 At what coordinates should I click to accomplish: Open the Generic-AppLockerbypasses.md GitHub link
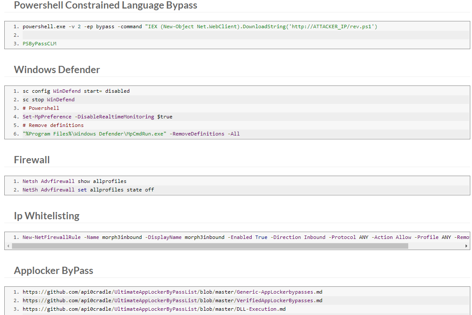point(172,292)
